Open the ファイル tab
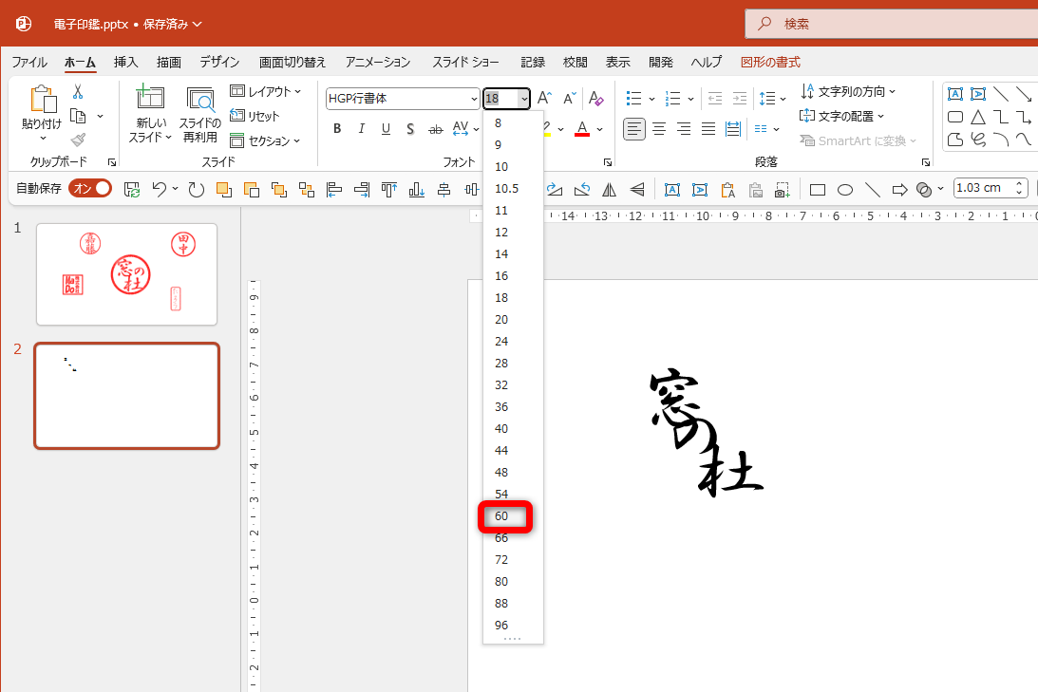The image size is (1038, 692). pos(29,63)
